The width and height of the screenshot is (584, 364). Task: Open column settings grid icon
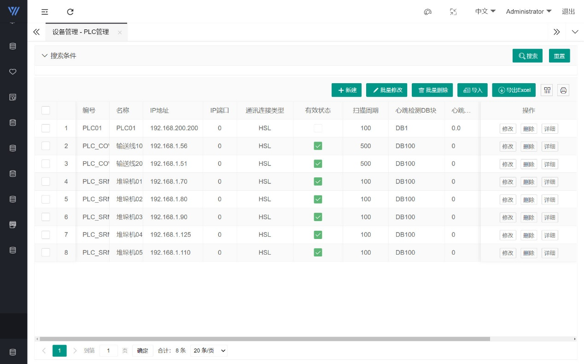(547, 90)
